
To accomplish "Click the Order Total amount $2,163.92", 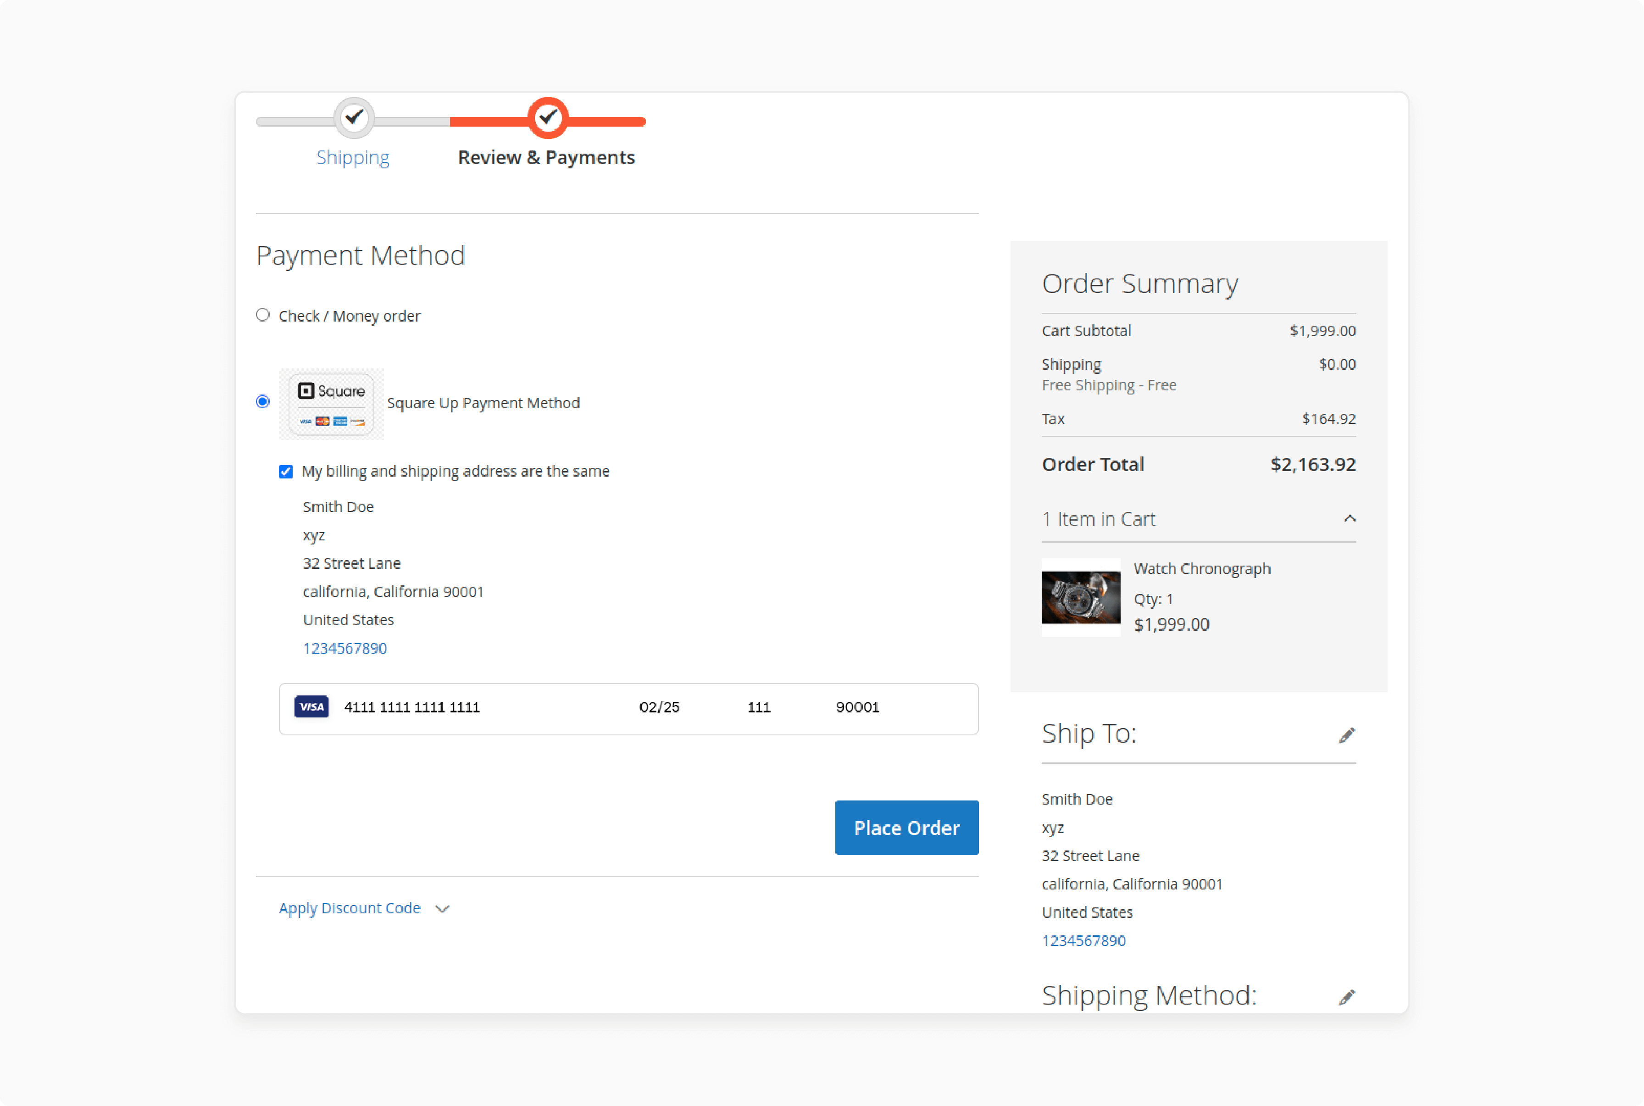I will [x=1313, y=464].
